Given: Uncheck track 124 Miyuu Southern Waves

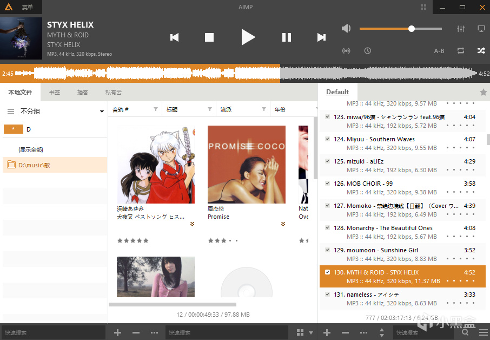Looking at the screenshot, I should (327, 139).
